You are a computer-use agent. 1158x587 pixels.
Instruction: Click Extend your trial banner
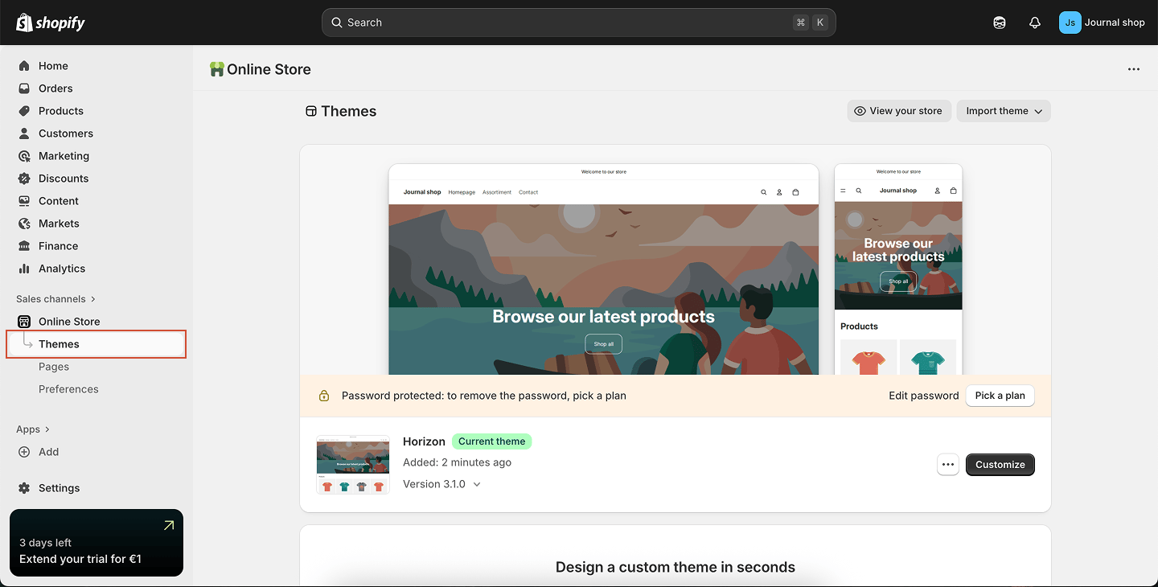[96, 543]
